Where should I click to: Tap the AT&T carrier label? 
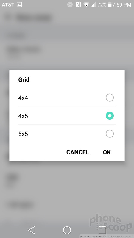[x=8, y=5]
